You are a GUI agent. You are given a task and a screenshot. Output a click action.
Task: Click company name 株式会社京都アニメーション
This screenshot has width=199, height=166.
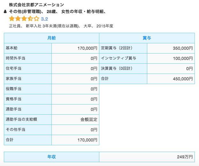click(36, 5)
